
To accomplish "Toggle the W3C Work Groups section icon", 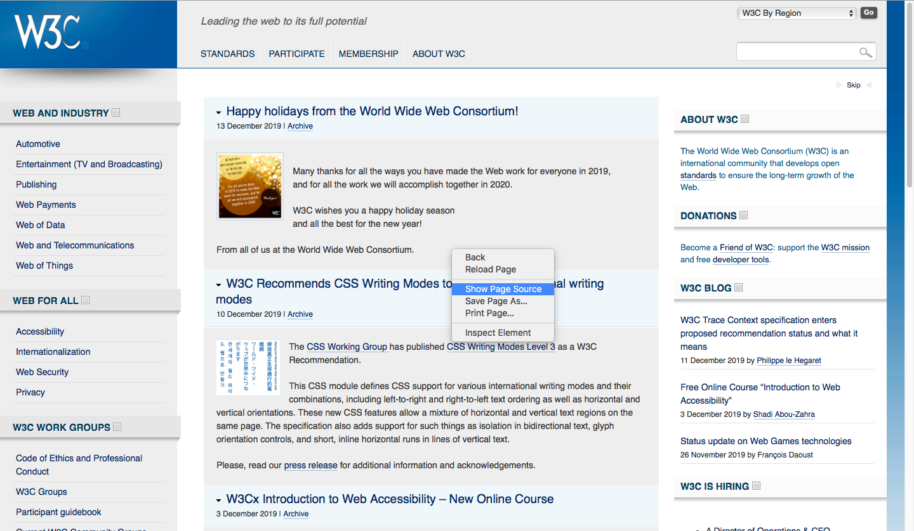I will pos(117,427).
